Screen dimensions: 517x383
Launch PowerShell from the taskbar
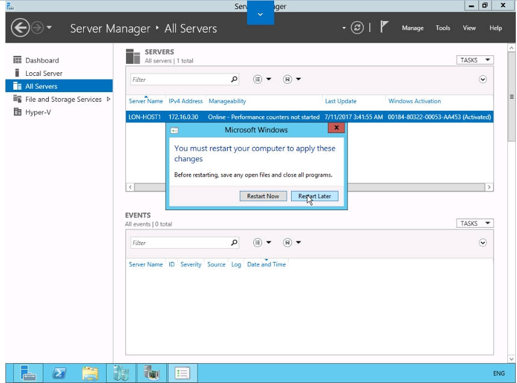(59, 373)
